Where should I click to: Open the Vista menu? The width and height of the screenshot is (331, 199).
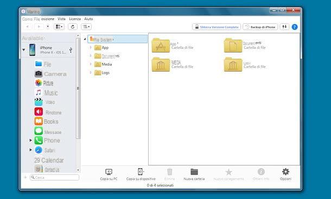61,19
